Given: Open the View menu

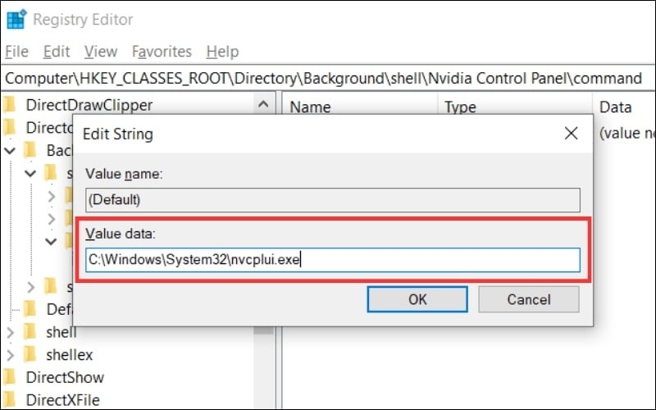Looking at the screenshot, I should click(100, 52).
